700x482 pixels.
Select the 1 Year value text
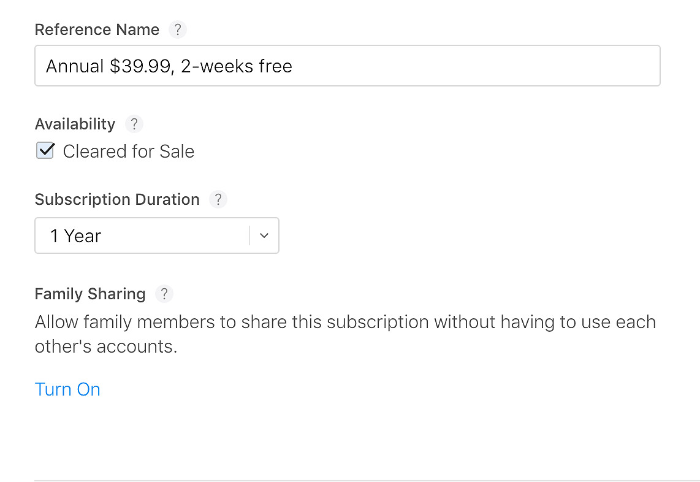point(75,236)
